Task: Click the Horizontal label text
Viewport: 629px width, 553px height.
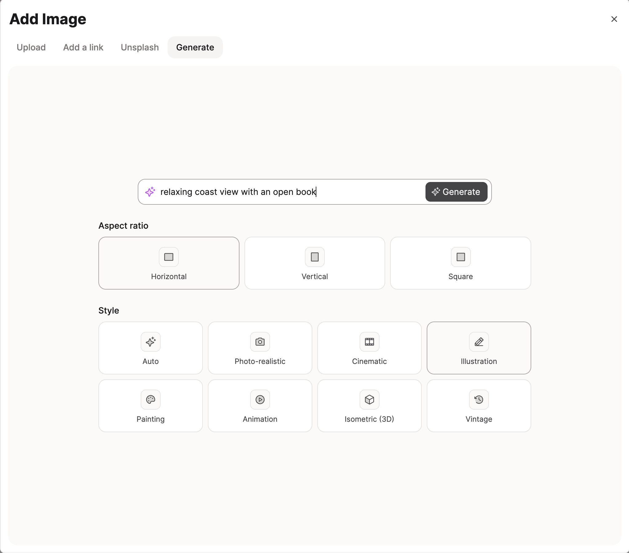Action: click(x=169, y=276)
